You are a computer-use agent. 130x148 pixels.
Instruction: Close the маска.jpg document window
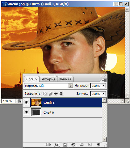126,4
